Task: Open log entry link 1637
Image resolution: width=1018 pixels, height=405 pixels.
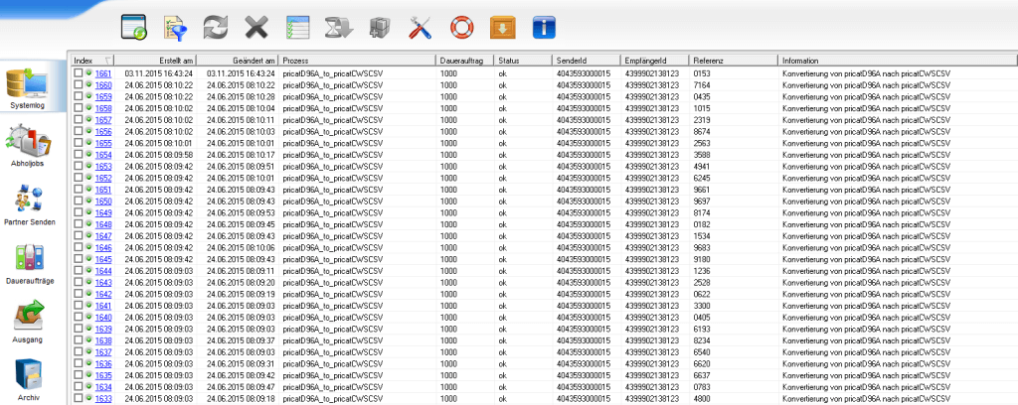Action: [103, 352]
